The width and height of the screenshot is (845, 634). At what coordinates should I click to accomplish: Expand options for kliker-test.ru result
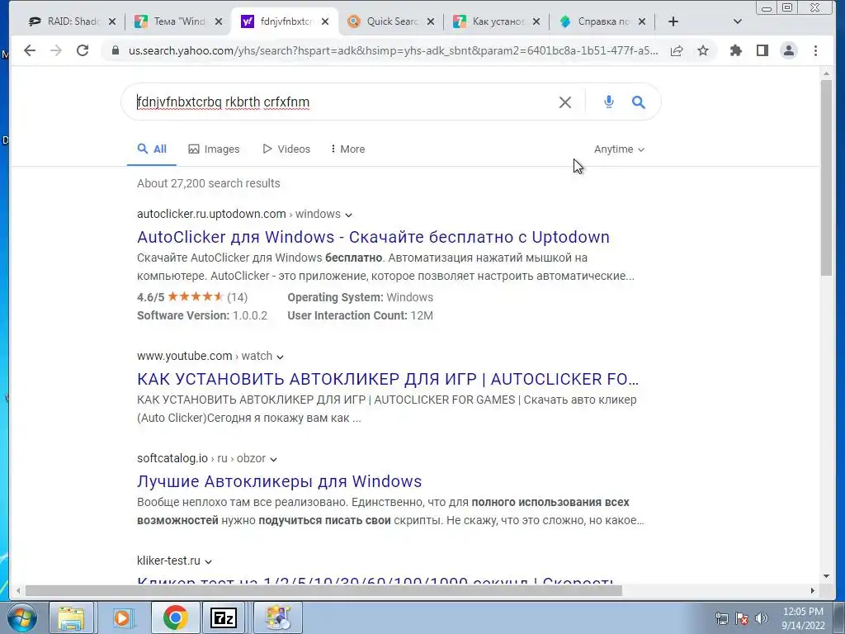[x=208, y=561]
